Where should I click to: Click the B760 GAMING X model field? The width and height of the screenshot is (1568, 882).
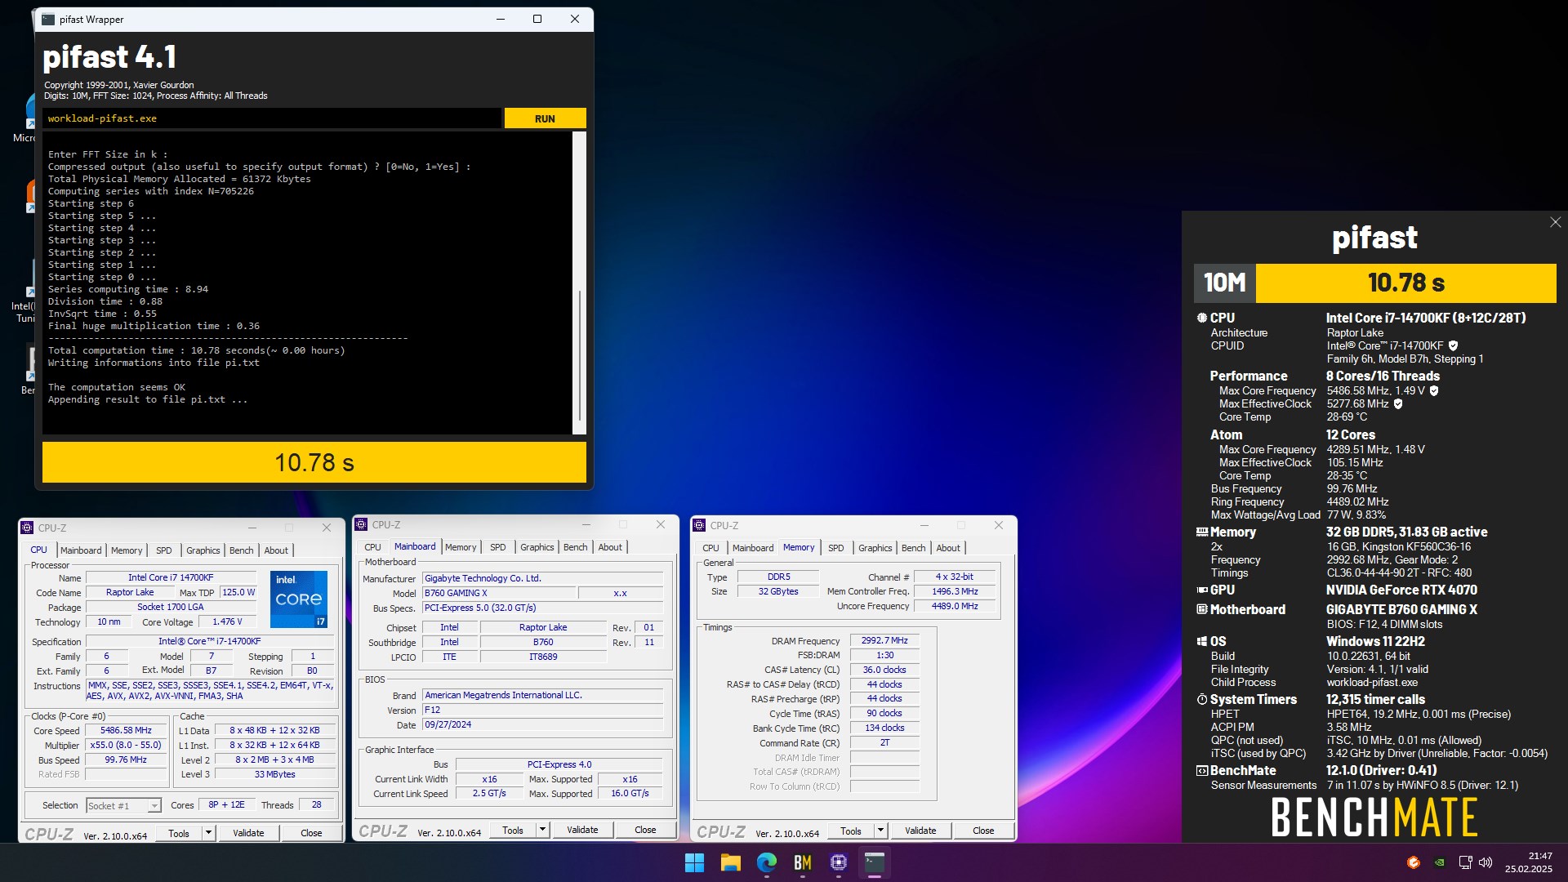pyautogui.click(x=498, y=593)
